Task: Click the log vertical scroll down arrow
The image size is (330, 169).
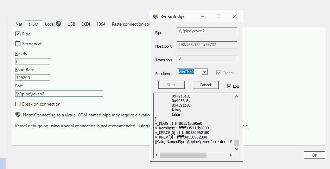Action: 236,149
